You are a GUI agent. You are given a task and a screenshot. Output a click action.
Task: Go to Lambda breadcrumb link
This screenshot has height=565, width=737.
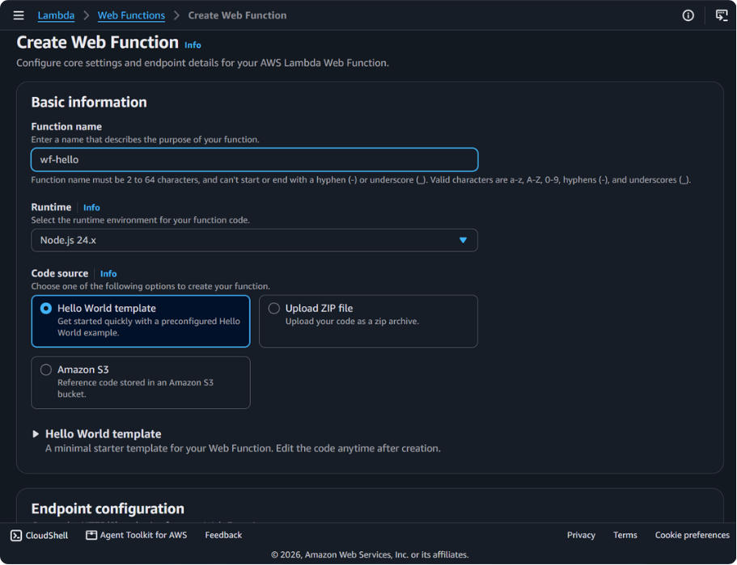click(56, 15)
